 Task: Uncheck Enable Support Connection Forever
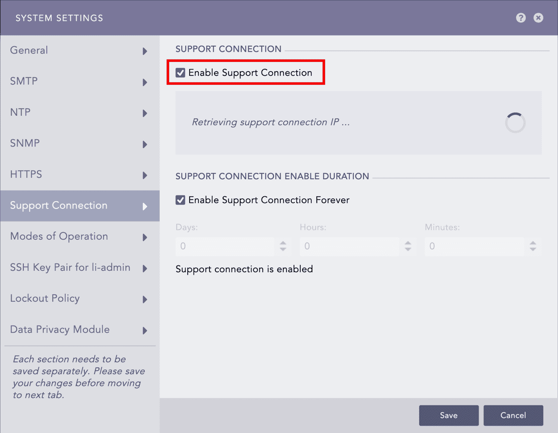(180, 200)
